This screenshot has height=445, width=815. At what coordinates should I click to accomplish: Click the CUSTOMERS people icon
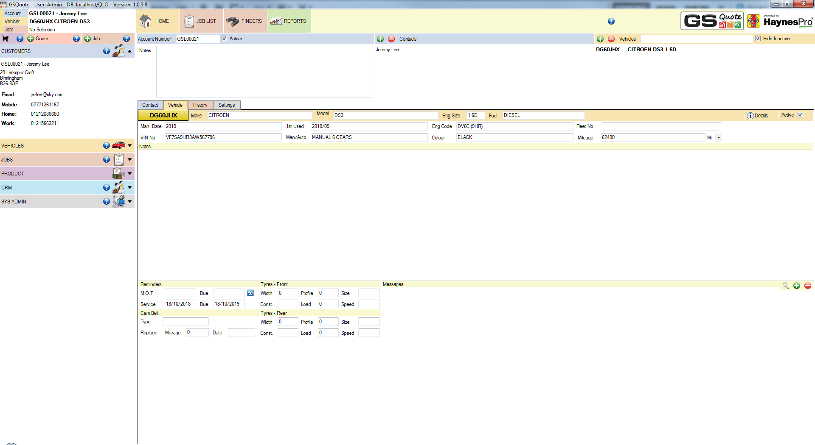pos(119,51)
